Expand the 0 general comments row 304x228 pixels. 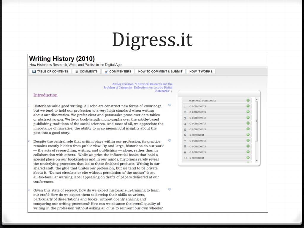pyautogui.click(x=216, y=100)
